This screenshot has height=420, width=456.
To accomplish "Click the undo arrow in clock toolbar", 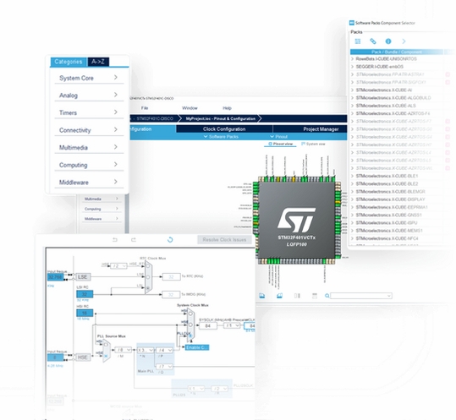I will (x=115, y=240).
